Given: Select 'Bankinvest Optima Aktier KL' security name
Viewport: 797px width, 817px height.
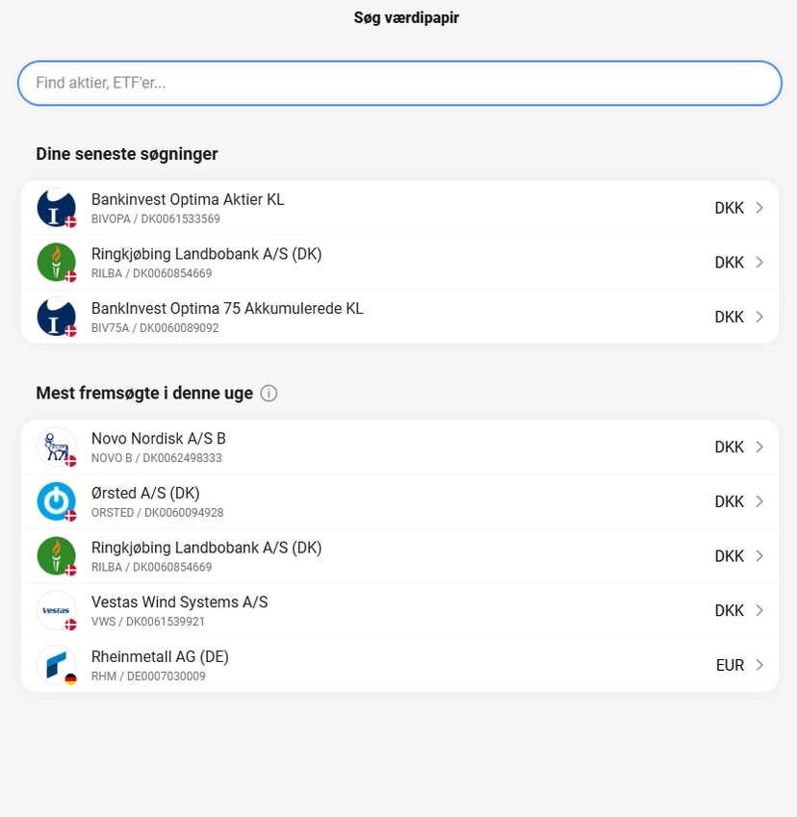Looking at the screenshot, I should pos(188,199).
